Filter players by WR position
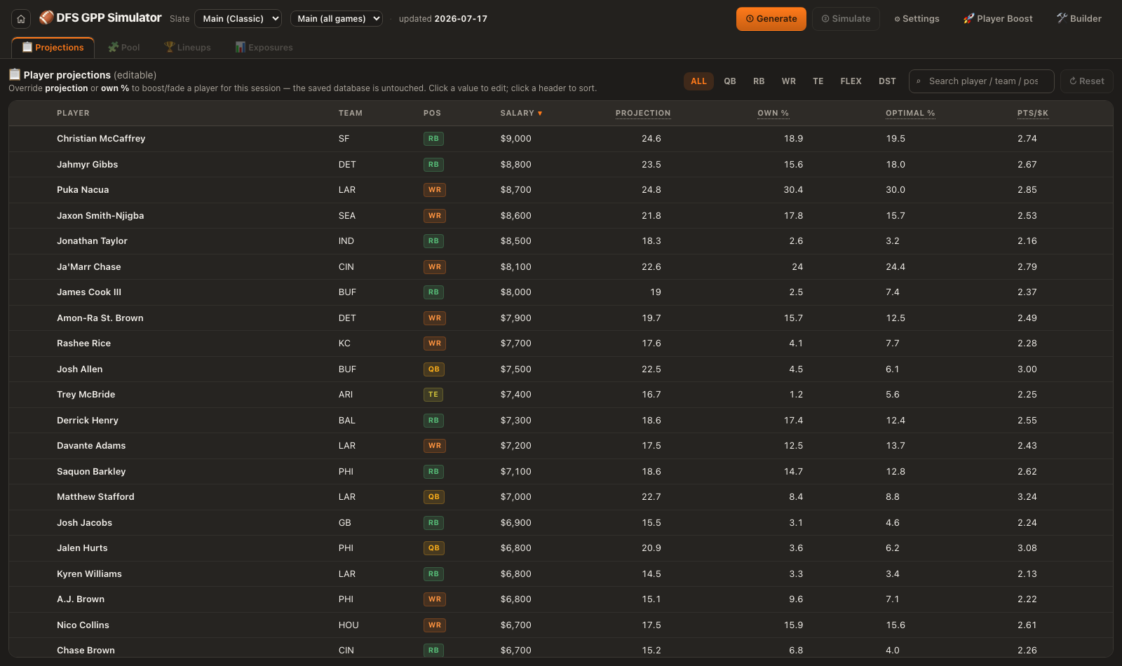 [789, 81]
